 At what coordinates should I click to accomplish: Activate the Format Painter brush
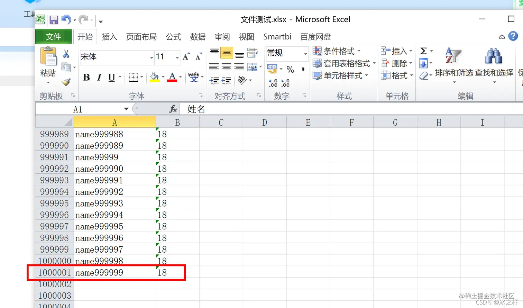tap(66, 82)
